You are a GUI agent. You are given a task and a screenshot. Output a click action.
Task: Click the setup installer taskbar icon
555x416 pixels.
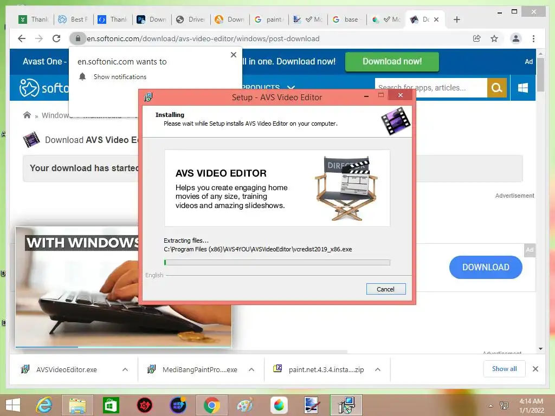tap(346, 405)
